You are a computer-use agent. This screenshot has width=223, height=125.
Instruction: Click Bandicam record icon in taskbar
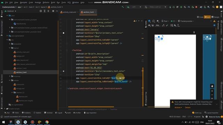click(32, 122)
